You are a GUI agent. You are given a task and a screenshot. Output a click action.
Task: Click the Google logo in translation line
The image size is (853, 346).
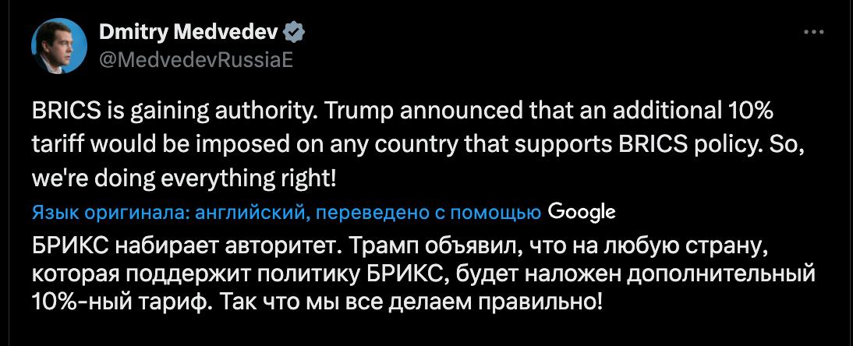click(582, 211)
